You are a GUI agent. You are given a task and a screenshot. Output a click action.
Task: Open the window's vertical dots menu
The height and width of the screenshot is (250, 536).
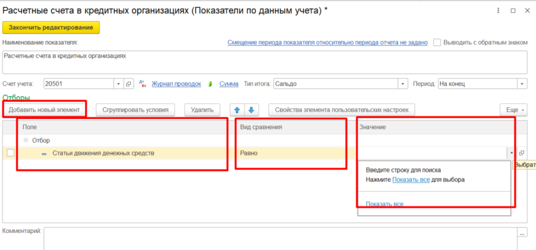[498, 10]
